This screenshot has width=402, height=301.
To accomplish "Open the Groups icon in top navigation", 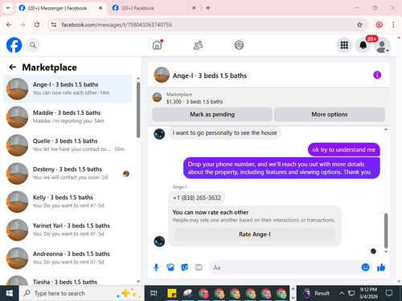I will pyautogui.click(x=239, y=45).
